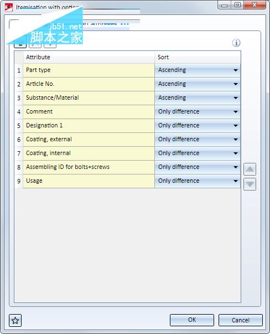
Task: Open the Sort dropdown for Assembling ID
Action: 198,167
